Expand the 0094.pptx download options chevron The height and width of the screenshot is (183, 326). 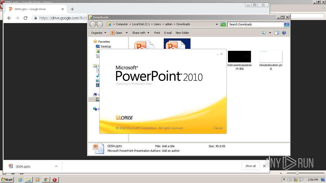56,166
